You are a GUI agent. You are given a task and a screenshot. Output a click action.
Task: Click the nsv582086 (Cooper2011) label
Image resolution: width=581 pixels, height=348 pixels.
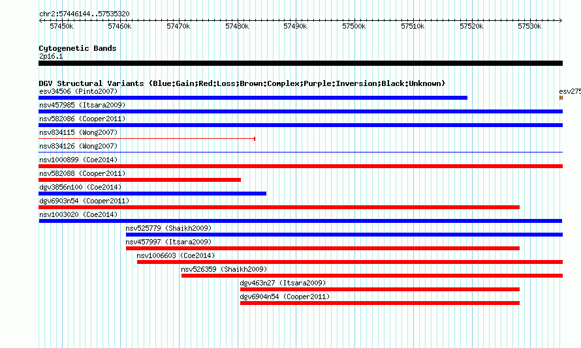tap(82, 119)
